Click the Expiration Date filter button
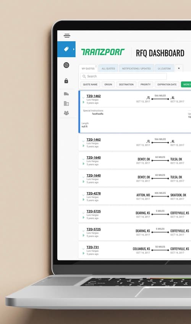The height and width of the screenshot is (324, 191). click(x=167, y=84)
